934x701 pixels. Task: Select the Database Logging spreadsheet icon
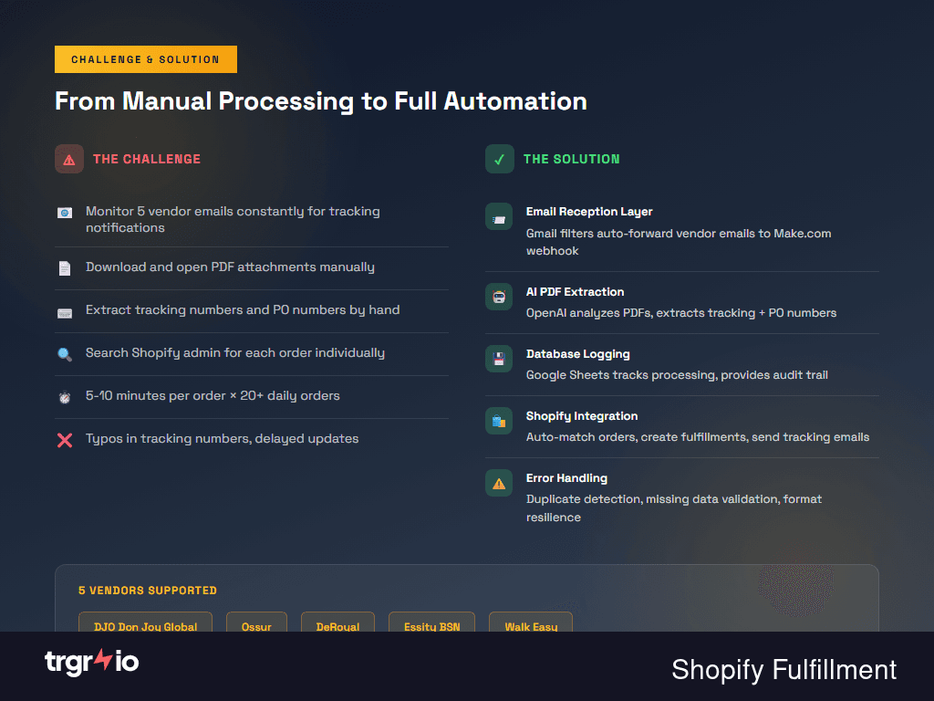498,359
